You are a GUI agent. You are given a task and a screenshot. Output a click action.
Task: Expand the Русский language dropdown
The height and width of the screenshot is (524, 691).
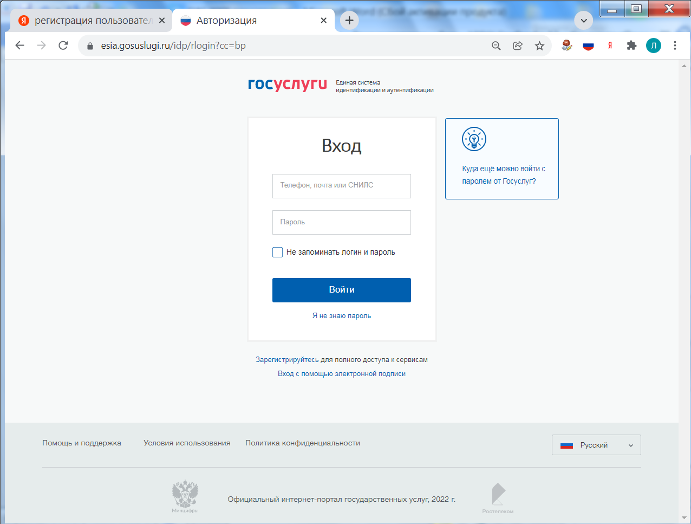[596, 445]
